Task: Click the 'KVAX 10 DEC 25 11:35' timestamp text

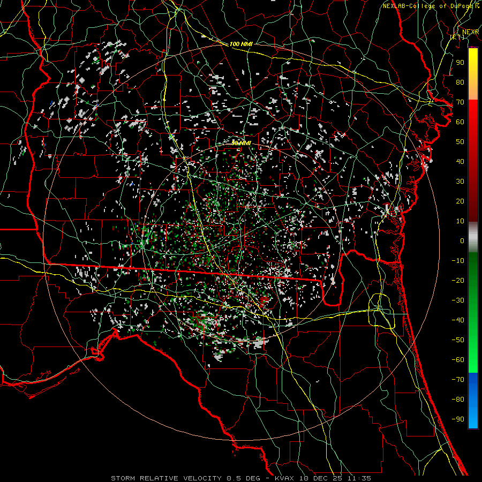Action: coord(323,478)
